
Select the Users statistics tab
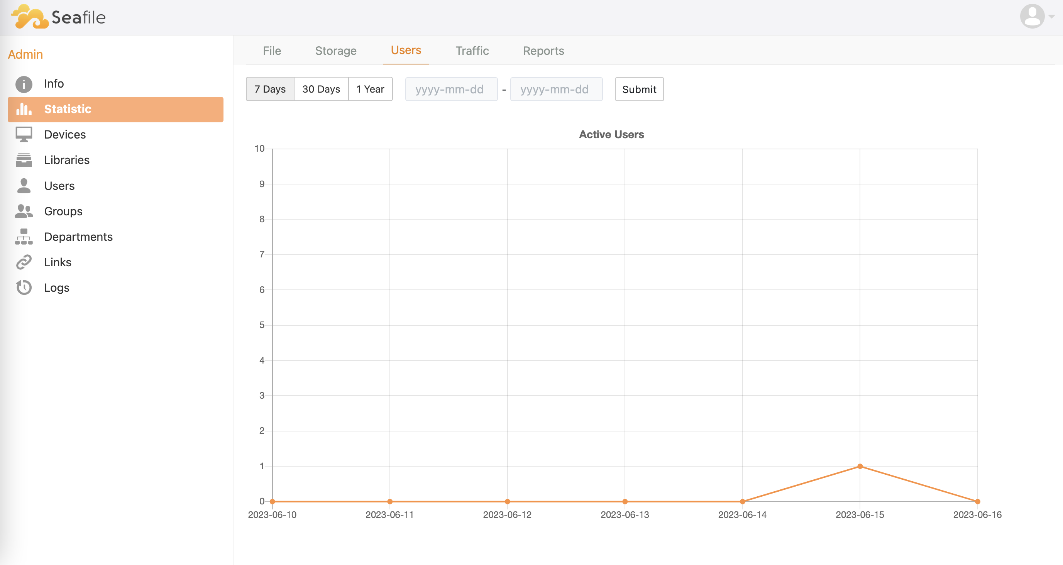pos(406,50)
